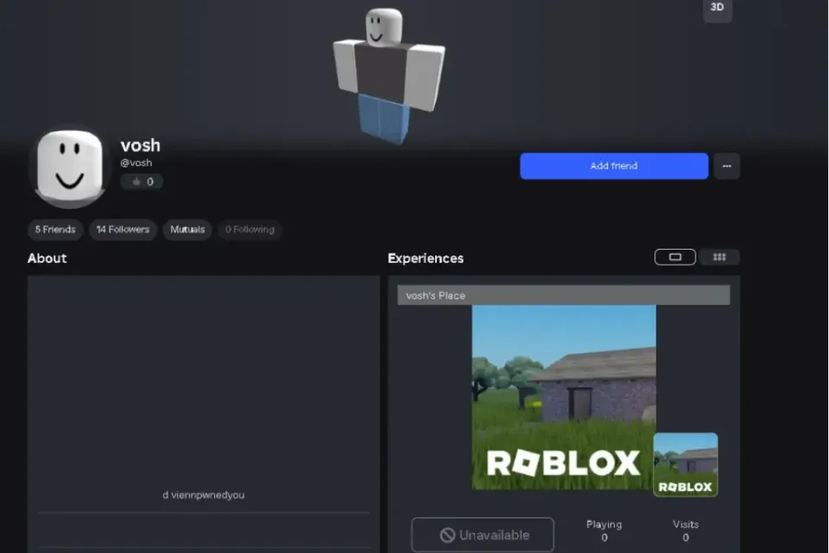Click the Unavailable play button
This screenshot has height=553, width=829.
click(x=483, y=535)
